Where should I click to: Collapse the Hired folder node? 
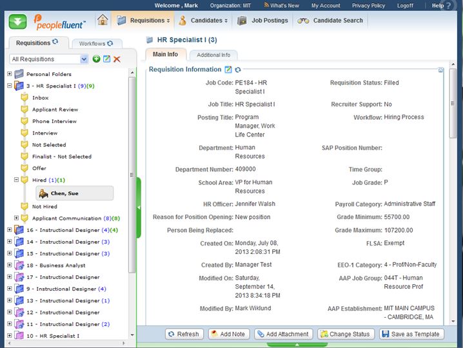17,180
